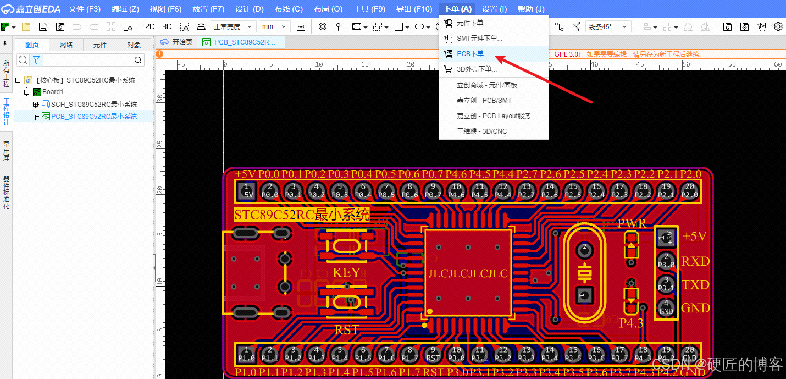Click the toolbar order cart icon
Image resolution: width=786 pixels, height=379 pixels.
tap(761, 26)
